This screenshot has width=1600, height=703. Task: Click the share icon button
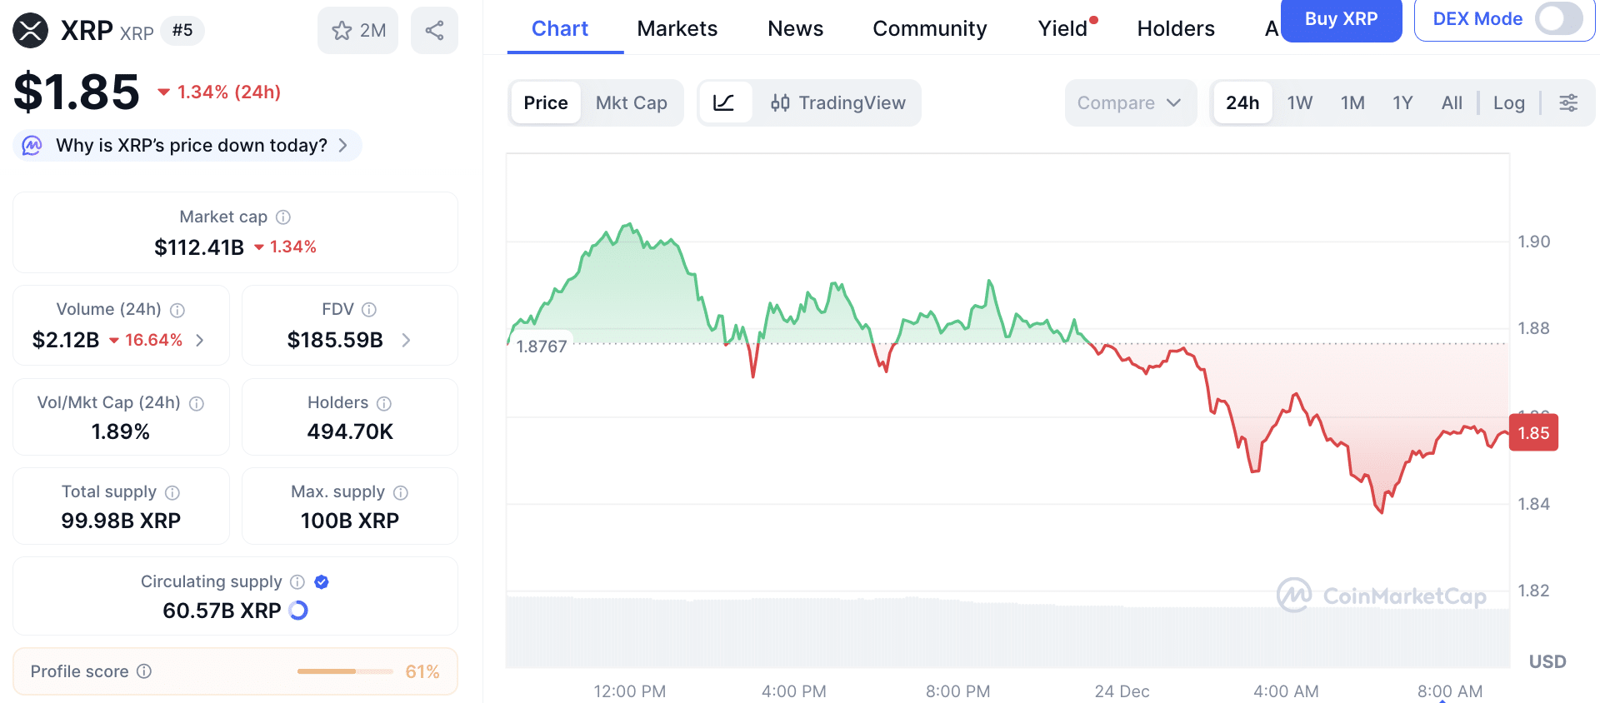point(434,31)
